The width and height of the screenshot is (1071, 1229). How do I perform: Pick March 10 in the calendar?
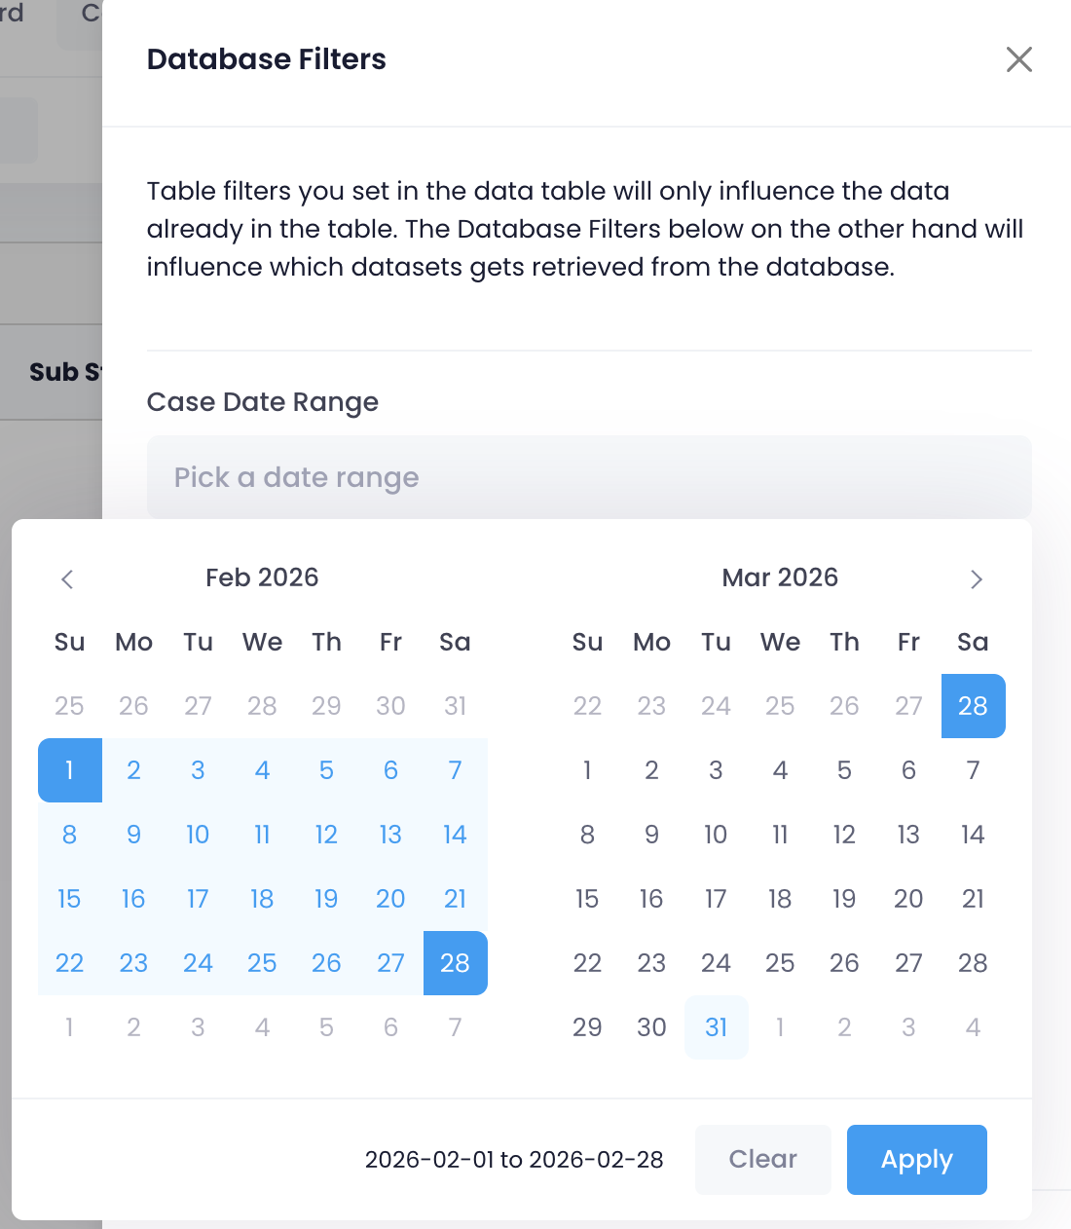pos(716,835)
